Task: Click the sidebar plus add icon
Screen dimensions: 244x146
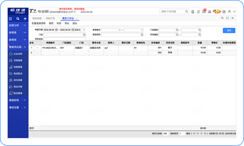Action: click(x=25, y=19)
